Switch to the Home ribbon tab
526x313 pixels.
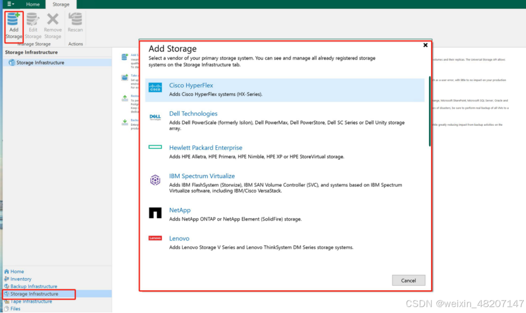[33, 4]
